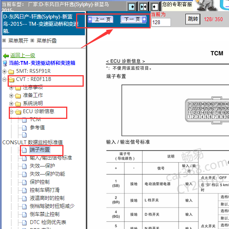Open the 5MT: RS5F91R folder
This screenshot has width=229, height=229.
pos(33,71)
